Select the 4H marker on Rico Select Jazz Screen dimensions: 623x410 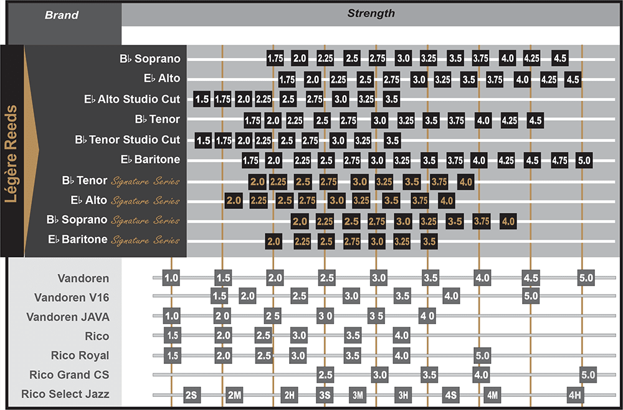coord(575,394)
